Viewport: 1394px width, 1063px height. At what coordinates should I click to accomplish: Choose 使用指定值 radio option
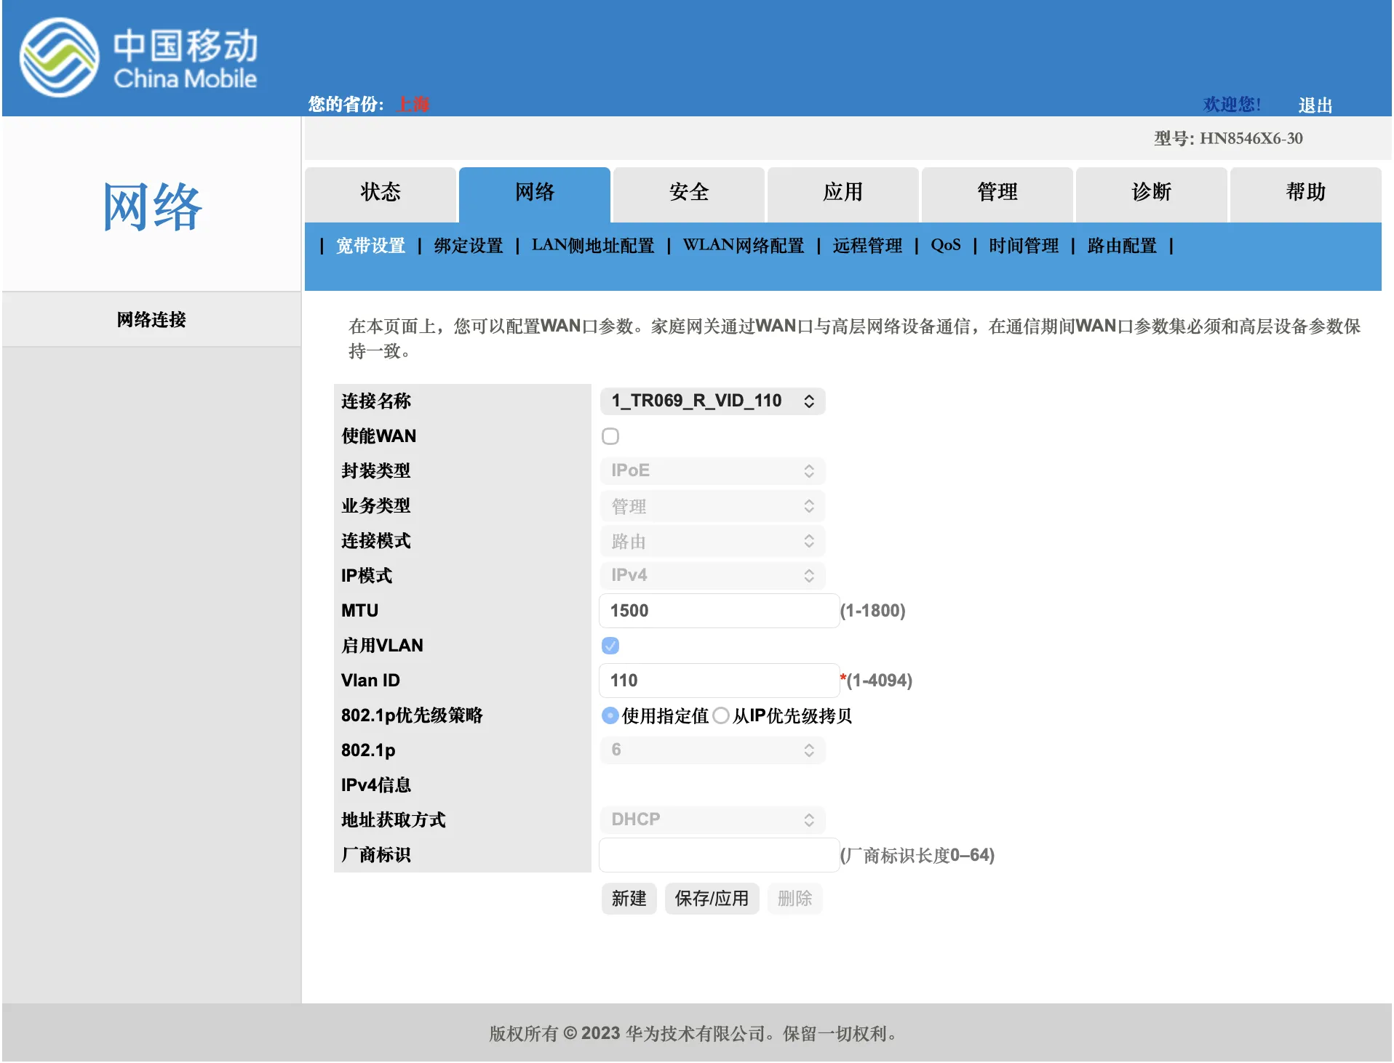pos(609,715)
